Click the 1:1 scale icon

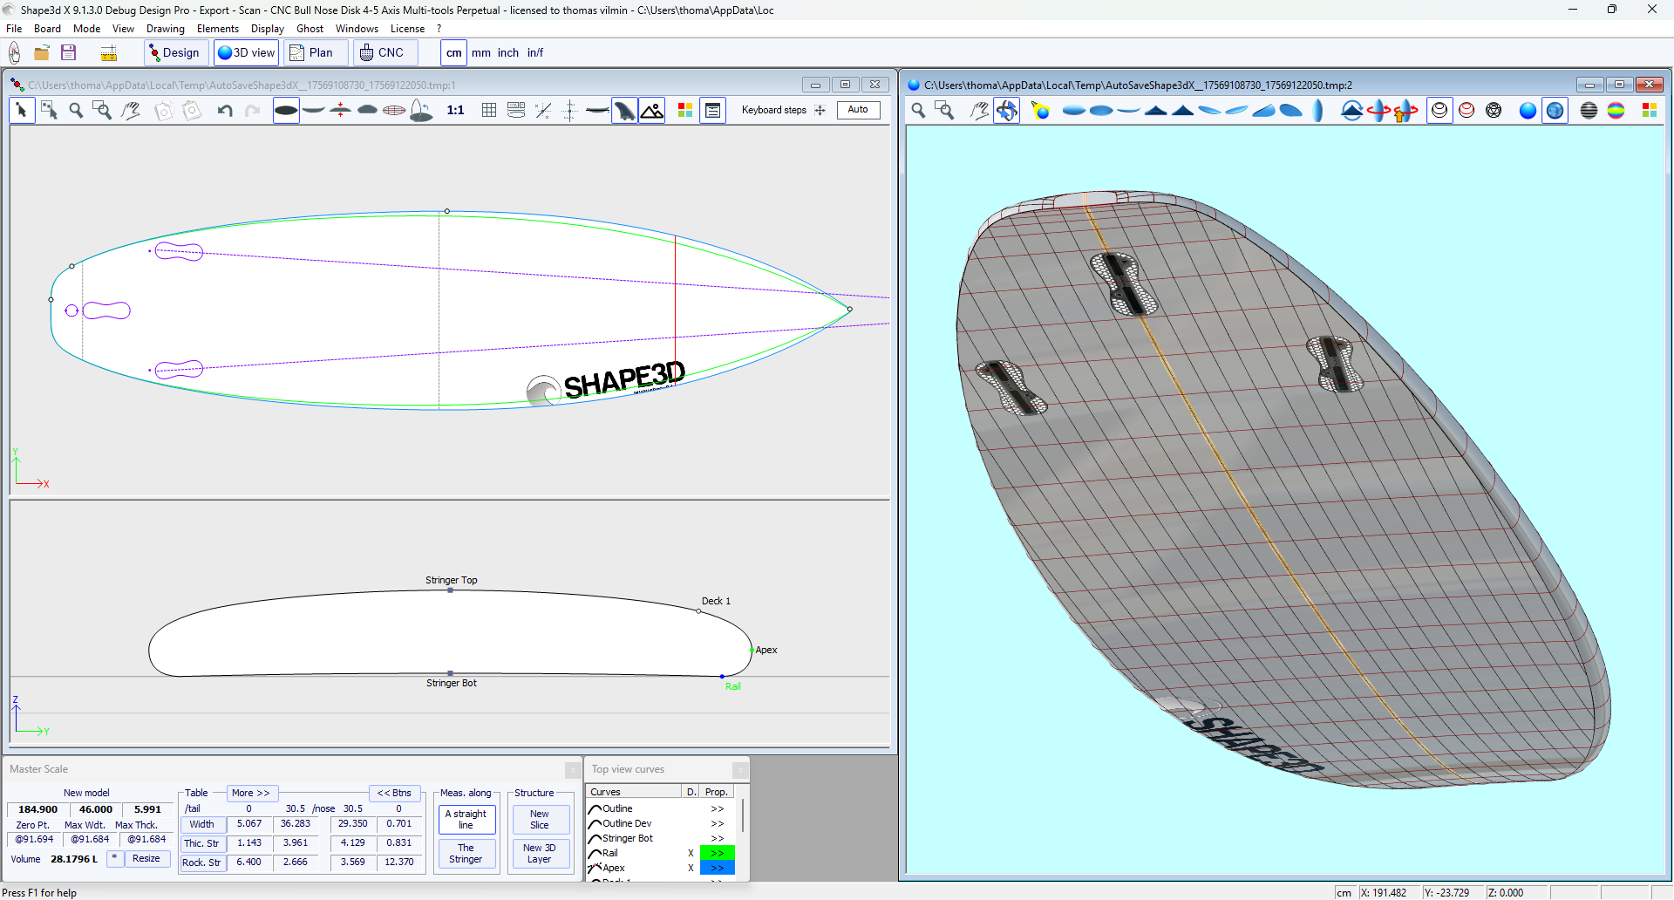click(x=455, y=111)
